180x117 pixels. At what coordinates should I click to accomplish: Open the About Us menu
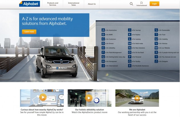pos(92,4)
